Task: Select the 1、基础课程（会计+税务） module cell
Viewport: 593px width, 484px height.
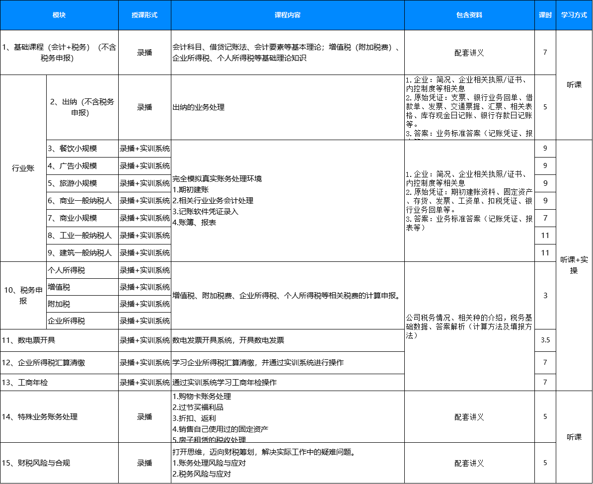Action: coord(59,53)
